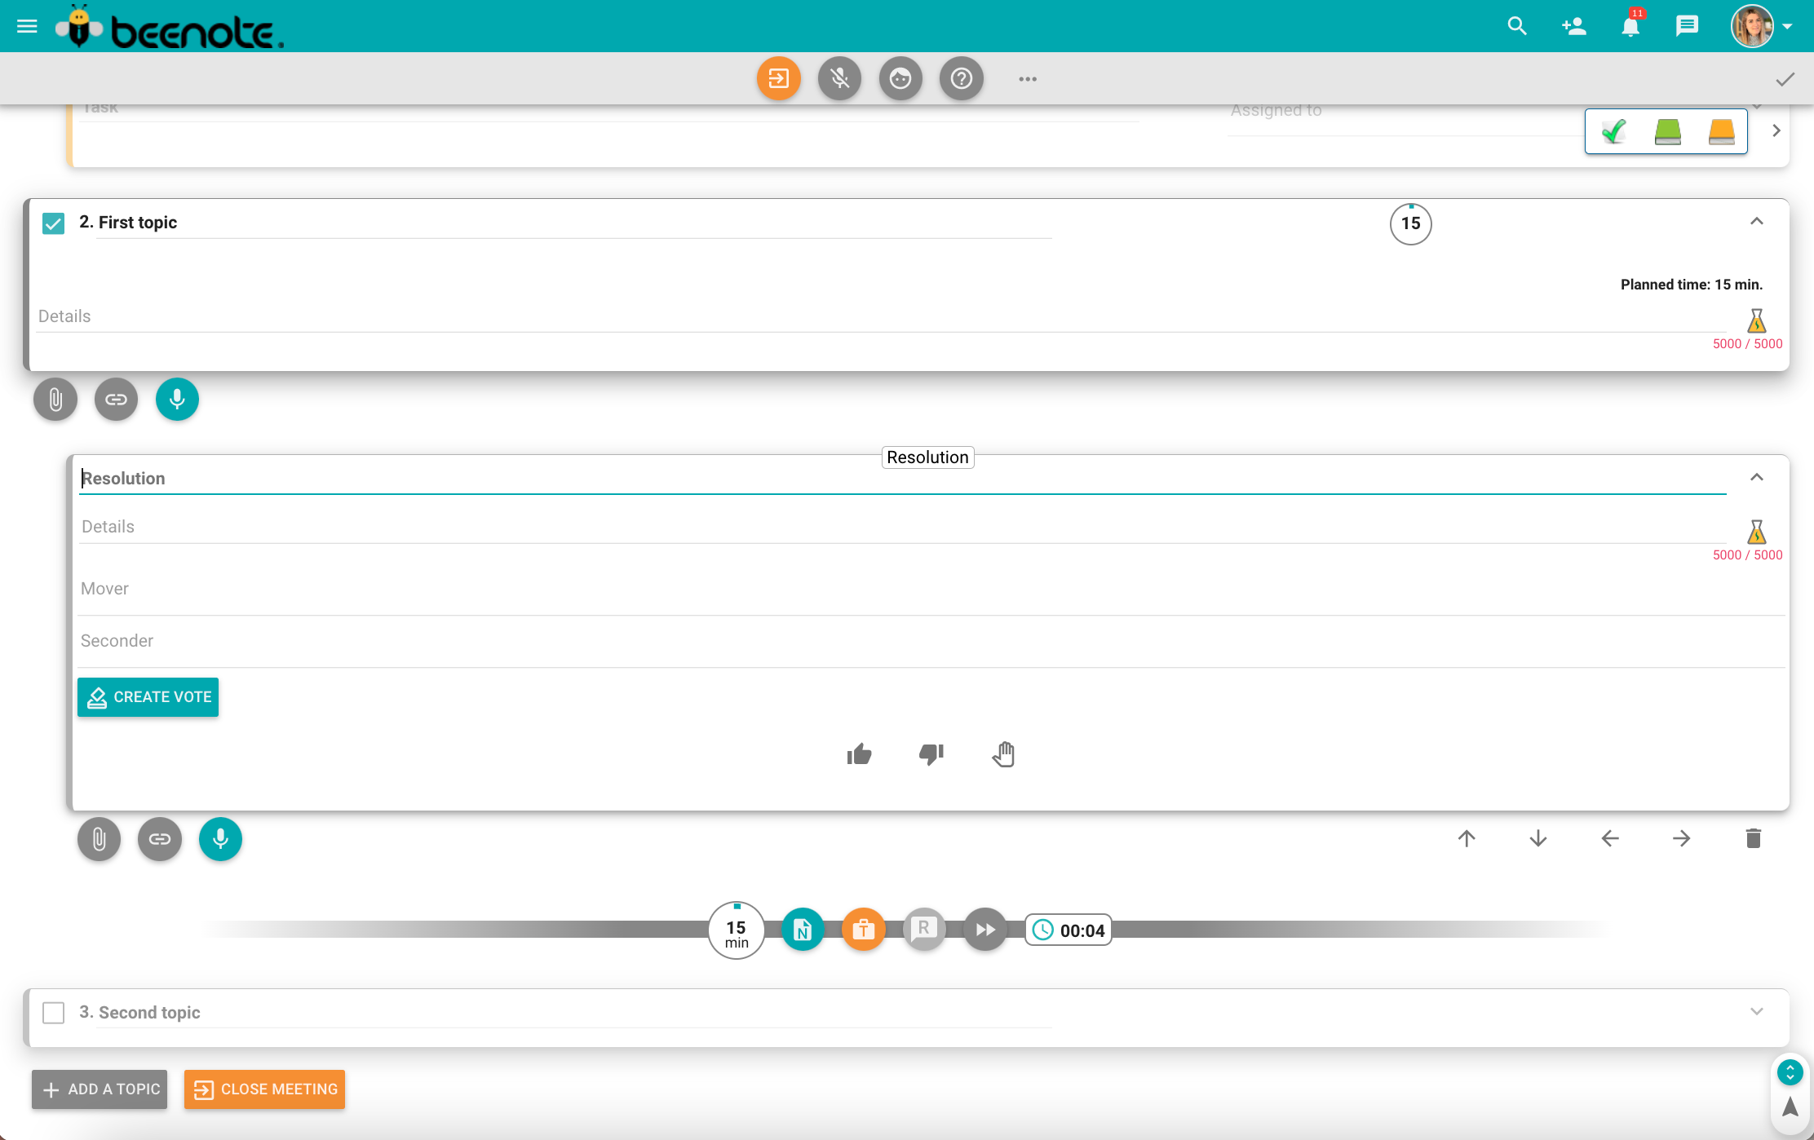Screen dimensions: 1814x1140
Task: Delete the resolution with the trash icon
Action: (x=1753, y=838)
